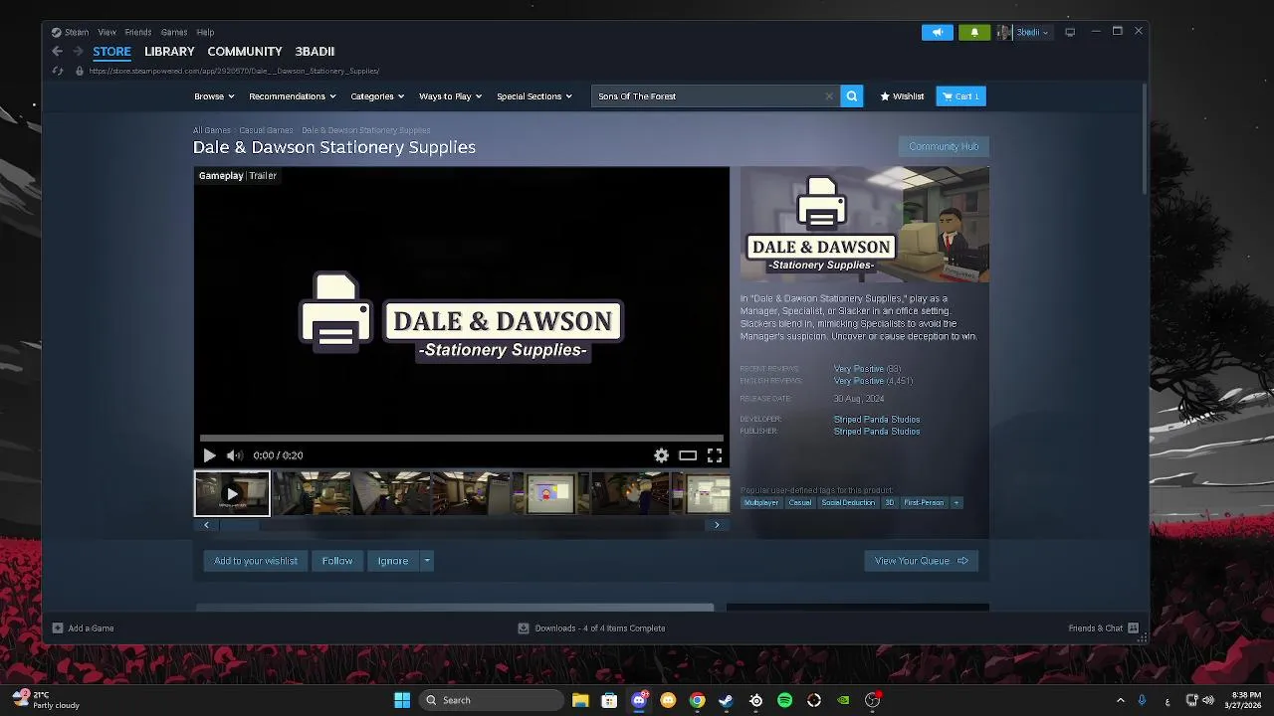Add to your wishlist

[256, 561]
